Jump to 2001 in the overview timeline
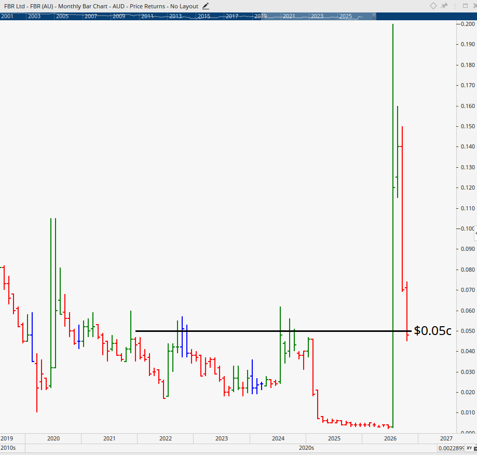The height and width of the screenshot is (455, 477). pos(7,16)
